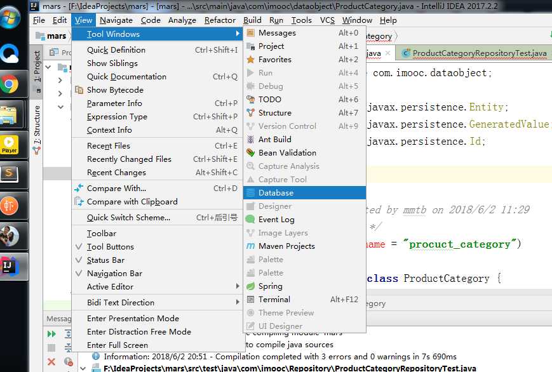
Task: Open Favorites from Tool Windows submenu
Action: click(304, 60)
